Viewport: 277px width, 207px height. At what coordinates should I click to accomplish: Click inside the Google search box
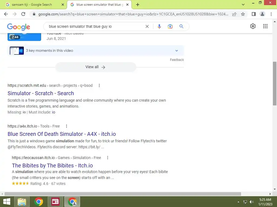(95, 26)
